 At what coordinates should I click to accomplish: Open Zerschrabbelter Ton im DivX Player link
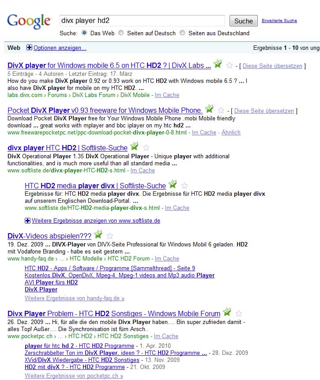(116, 353)
